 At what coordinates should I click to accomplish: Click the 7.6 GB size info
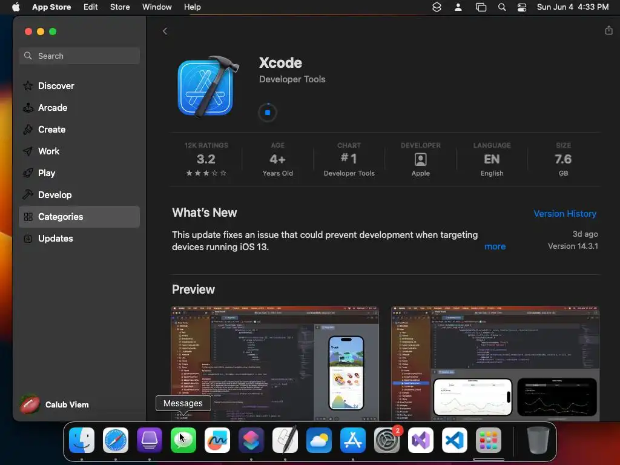[x=563, y=159]
